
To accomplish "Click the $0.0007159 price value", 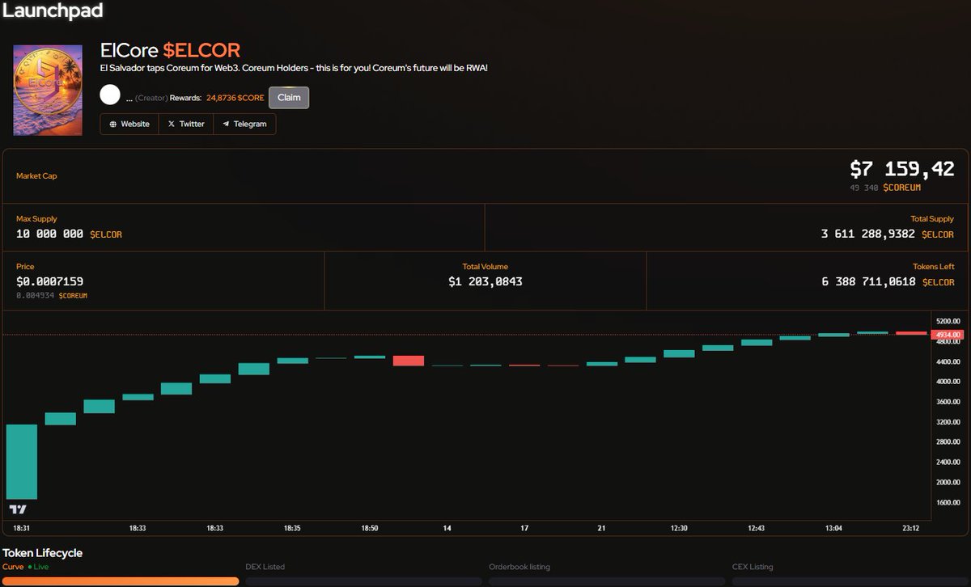I will [49, 281].
